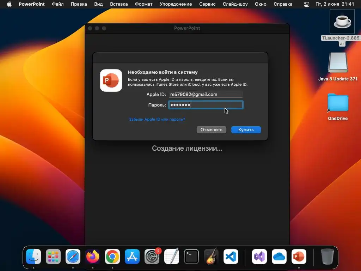
Task: Click PowerPoint icon in the Dock
Action: pos(299,256)
